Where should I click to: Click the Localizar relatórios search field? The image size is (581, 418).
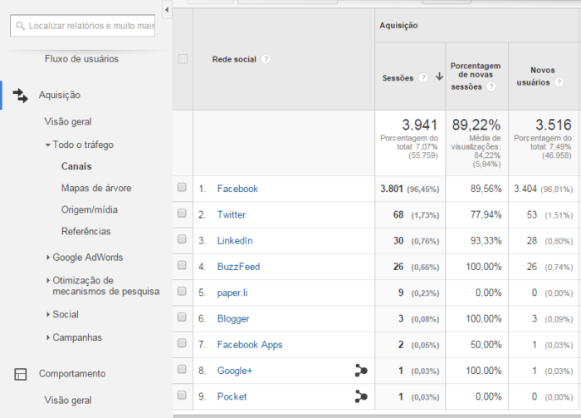[x=83, y=26]
